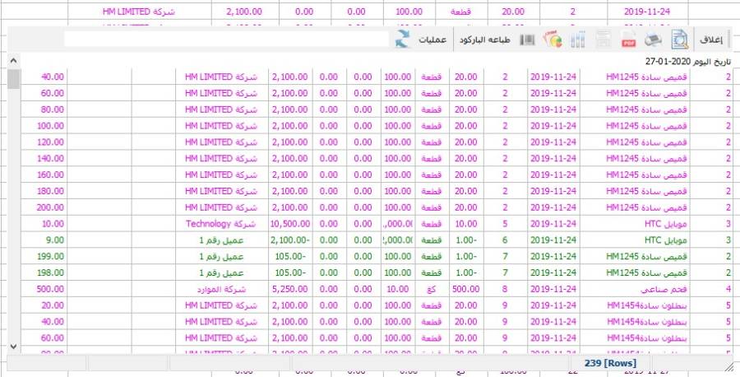740x377 pixels.
Task: Select the 198.00 balance cell
Action: coord(44,272)
